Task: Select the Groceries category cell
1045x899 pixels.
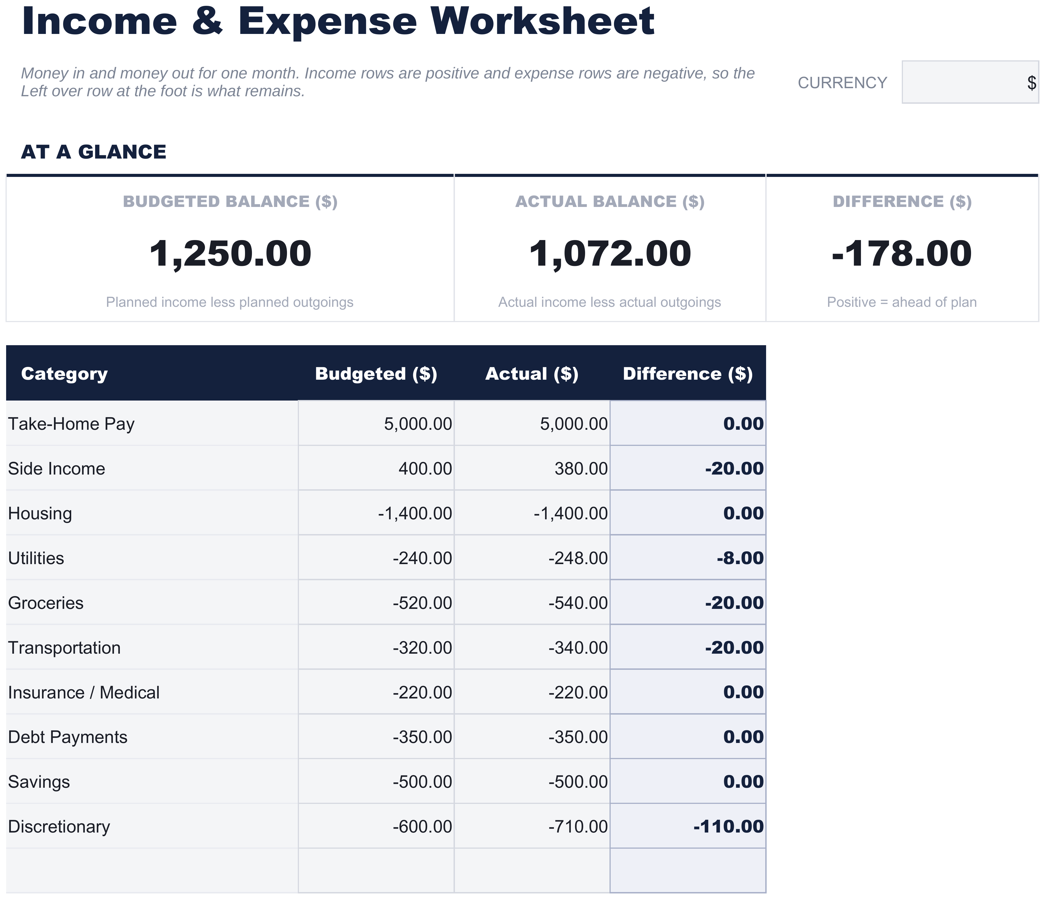Action: pyautogui.click(x=152, y=602)
